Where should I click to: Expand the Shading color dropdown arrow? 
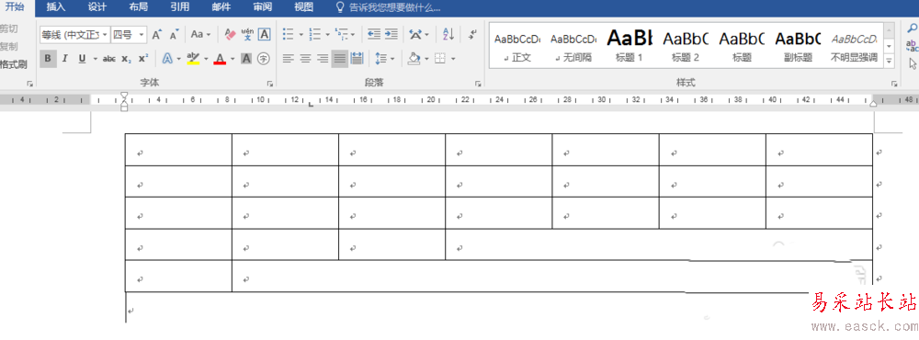click(426, 59)
